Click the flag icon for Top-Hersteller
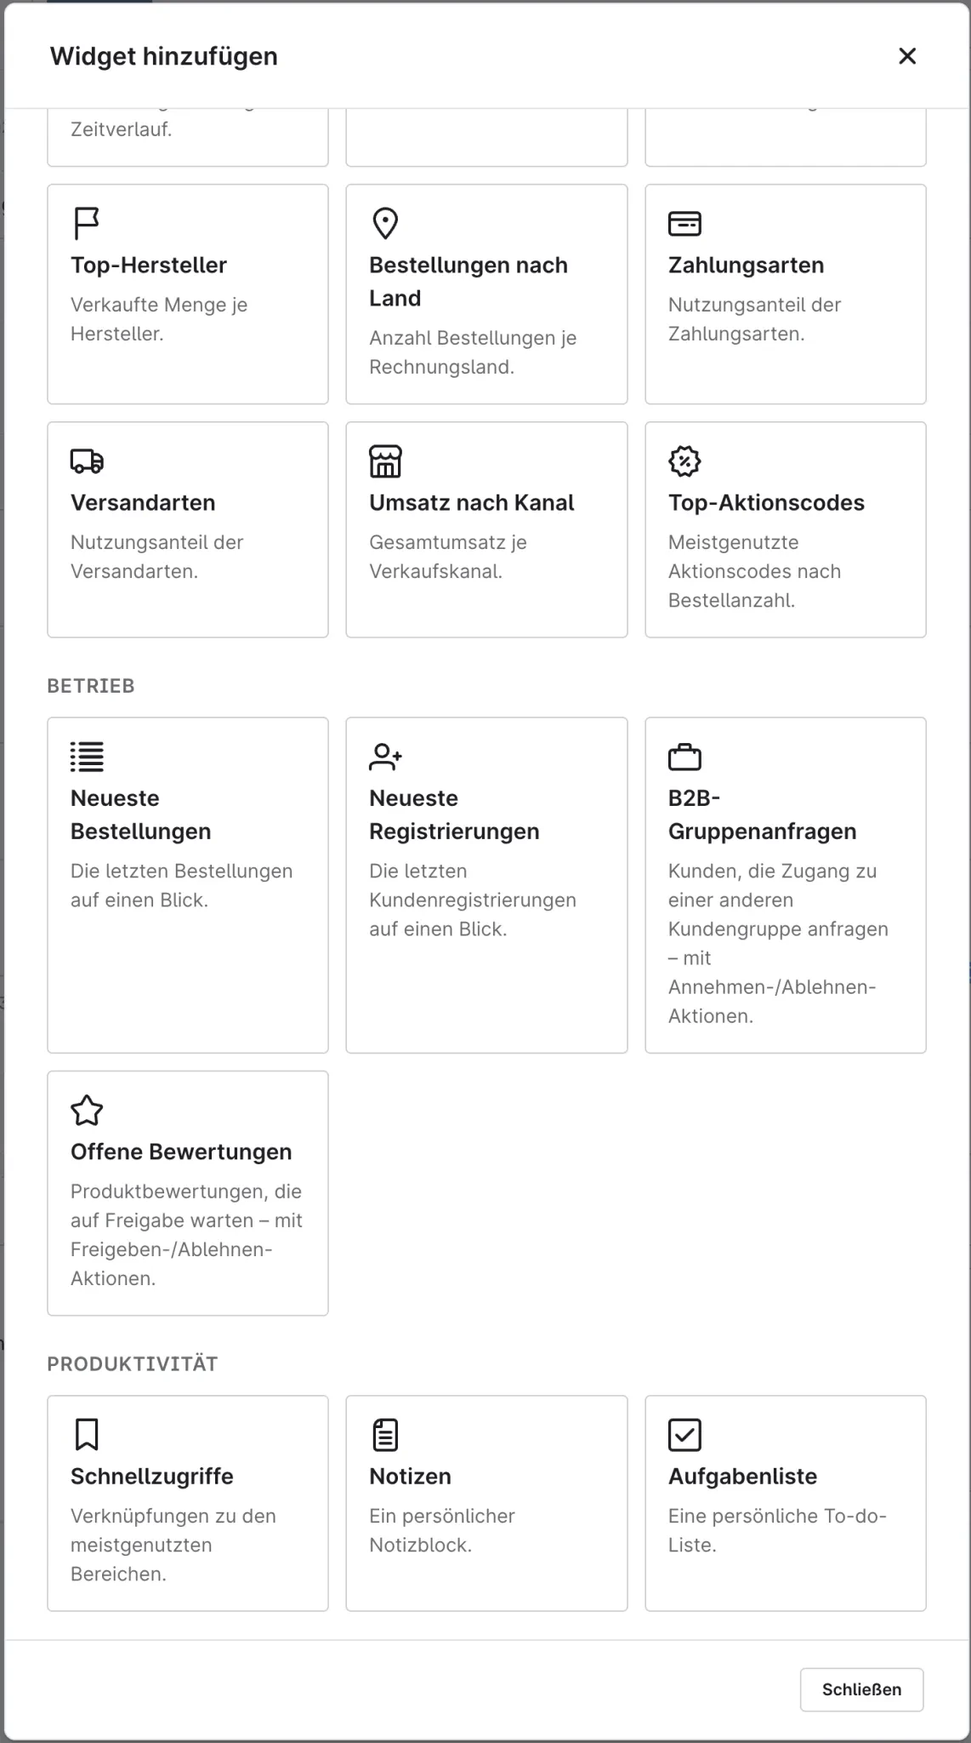 (87, 224)
